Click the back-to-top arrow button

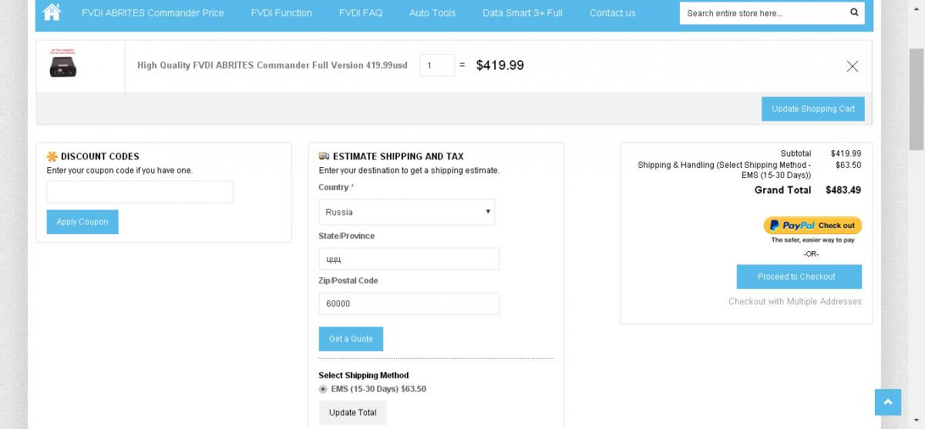click(x=888, y=402)
